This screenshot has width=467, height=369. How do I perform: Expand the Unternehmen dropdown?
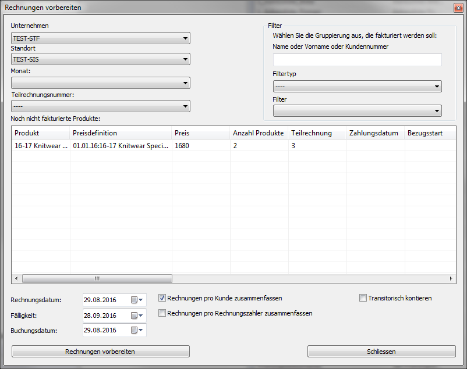pos(100,38)
